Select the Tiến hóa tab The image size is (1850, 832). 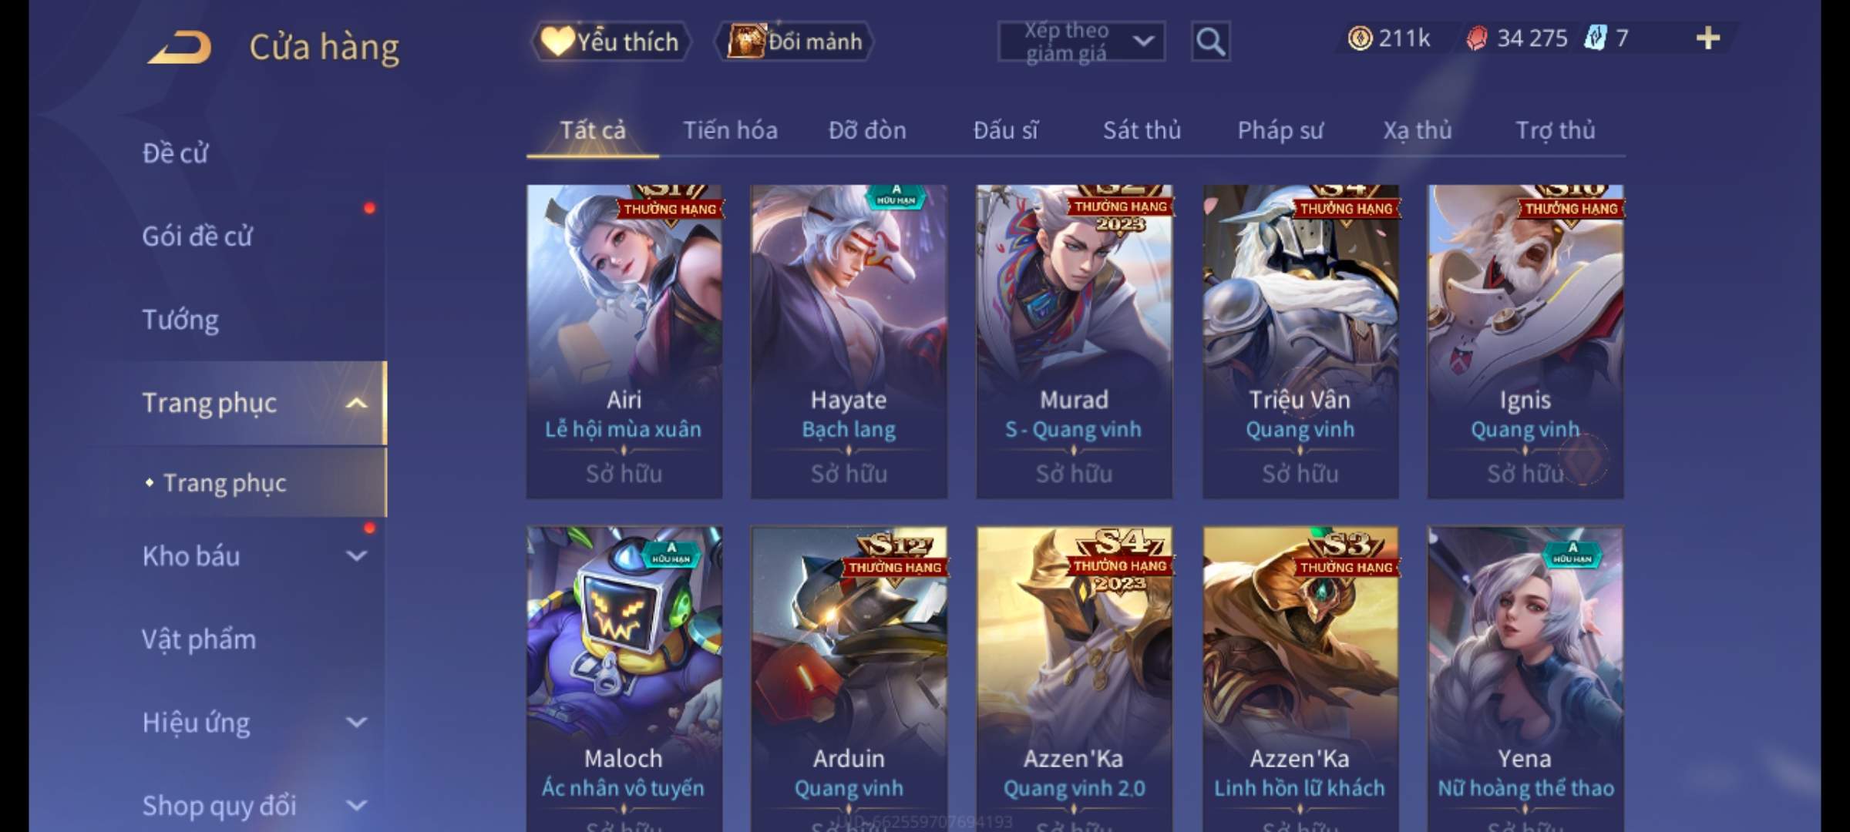tap(730, 130)
